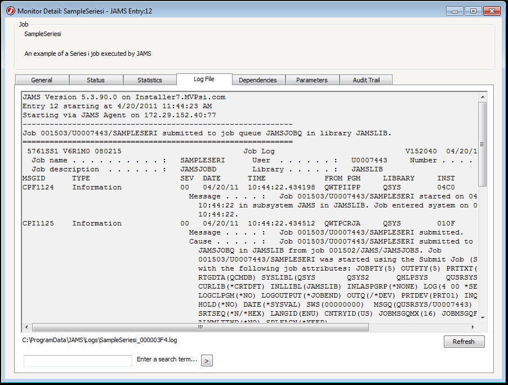Click the '5761SS1 V6R1M0 080215' text

74,151
